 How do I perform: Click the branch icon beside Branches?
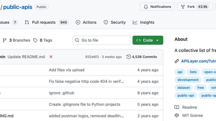tap(5, 40)
